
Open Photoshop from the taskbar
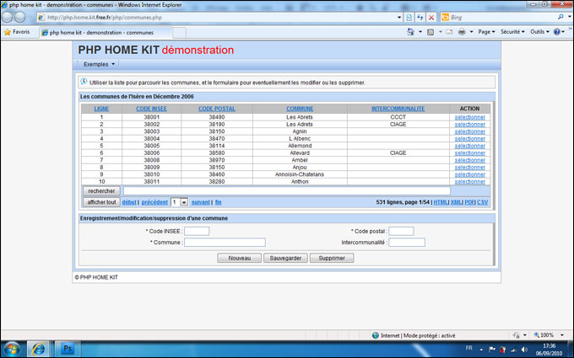67,347
